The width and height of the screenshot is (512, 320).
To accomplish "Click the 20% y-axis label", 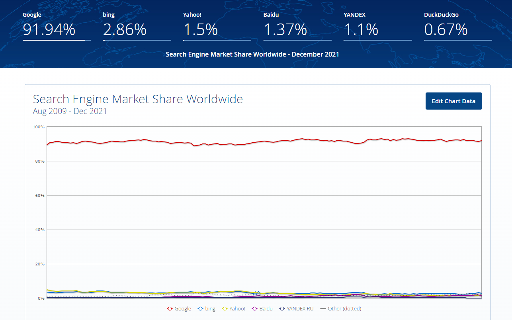I will 40,264.
